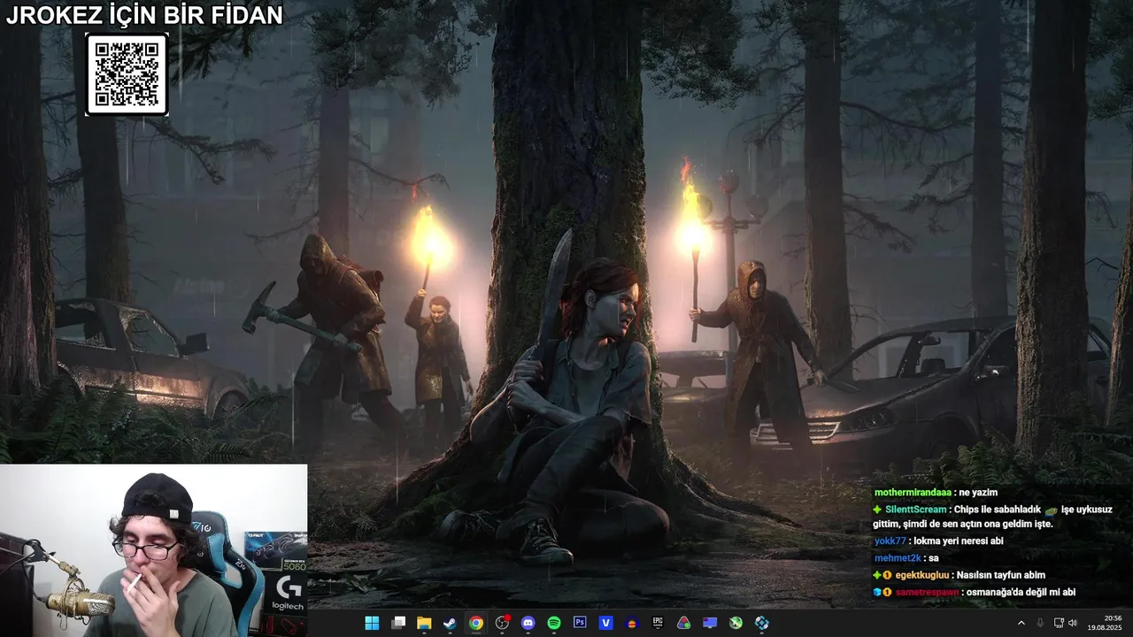
Task: Open the green Xbox-style app on the taskbar
Action: pos(736,623)
